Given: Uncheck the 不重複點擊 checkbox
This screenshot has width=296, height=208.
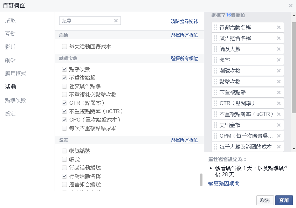Looking at the screenshot, I should (64, 78).
